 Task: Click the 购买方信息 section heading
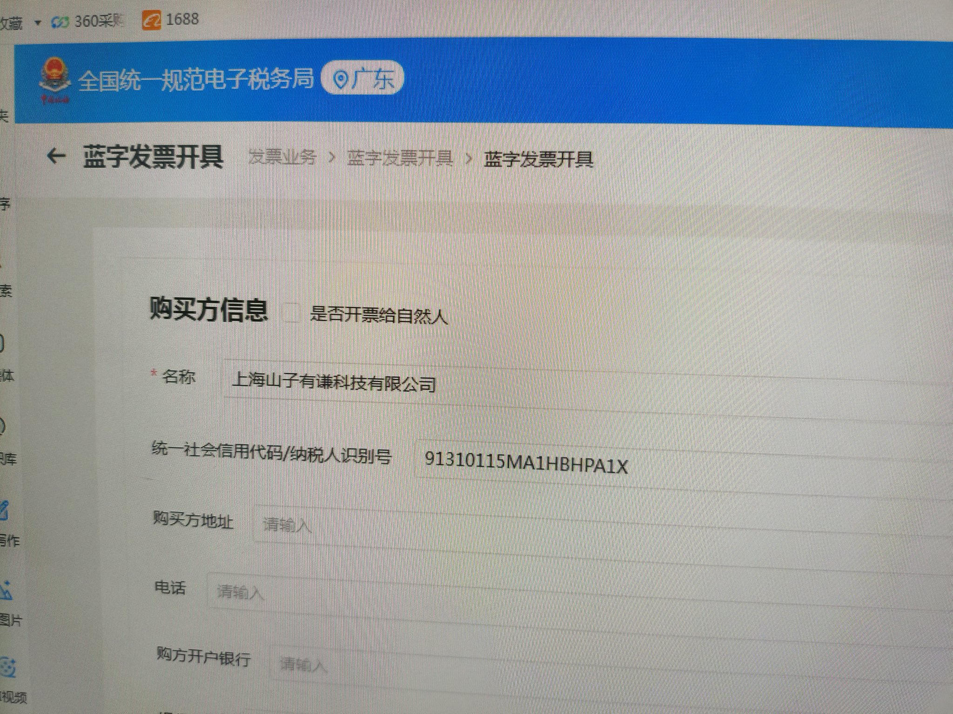pyautogui.click(x=209, y=309)
